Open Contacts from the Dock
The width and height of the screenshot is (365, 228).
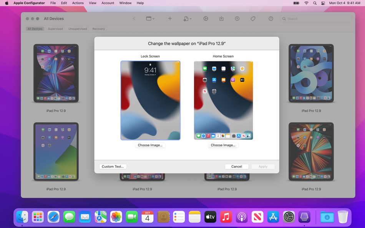[163, 217]
